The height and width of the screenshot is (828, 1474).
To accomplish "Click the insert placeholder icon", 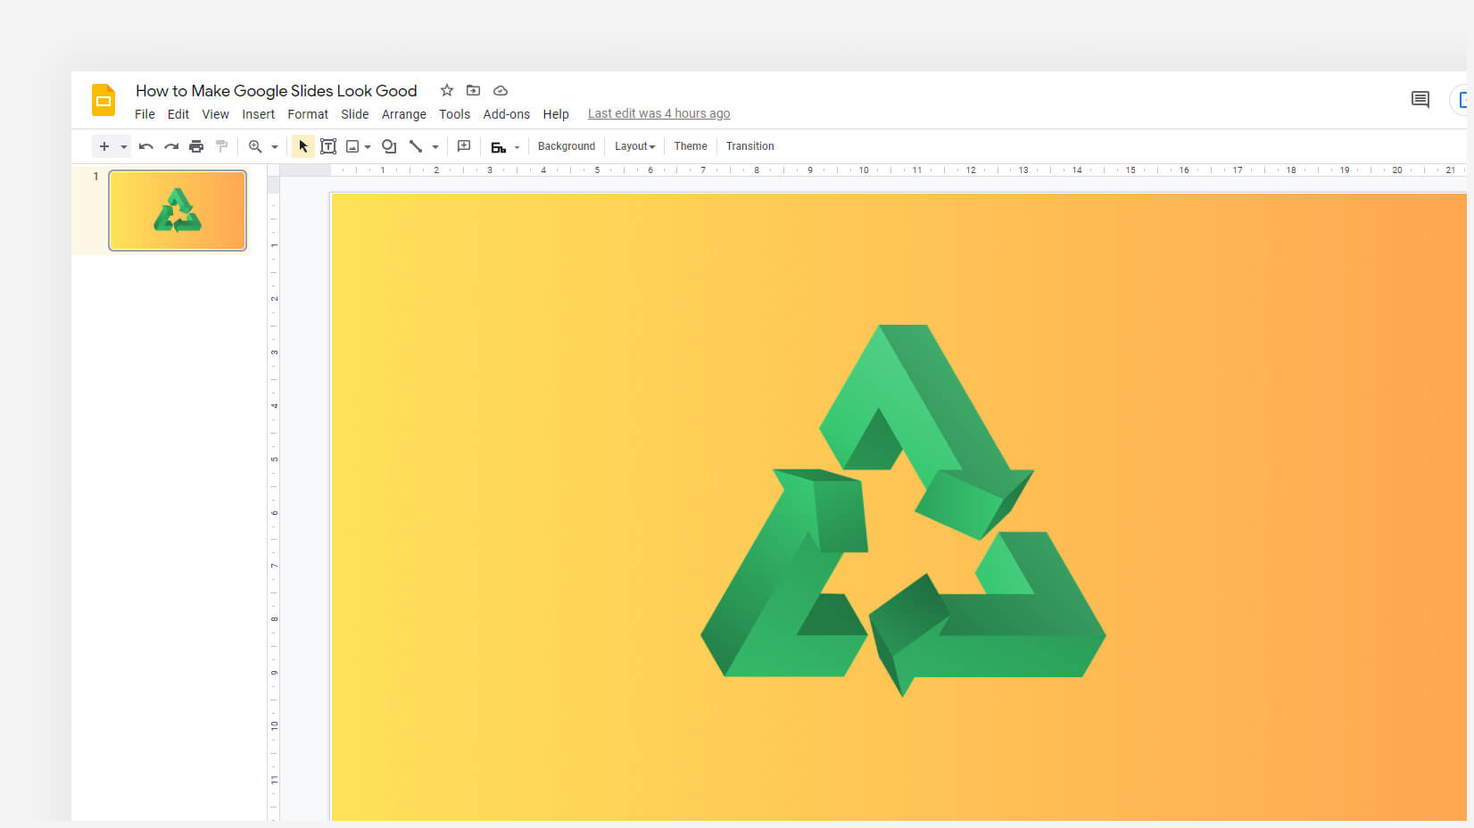I will coord(499,146).
